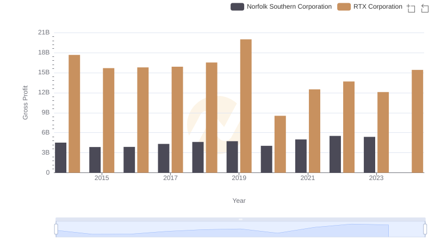
Task: Click the area zoom toolbox icon
Action: (411, 8)
